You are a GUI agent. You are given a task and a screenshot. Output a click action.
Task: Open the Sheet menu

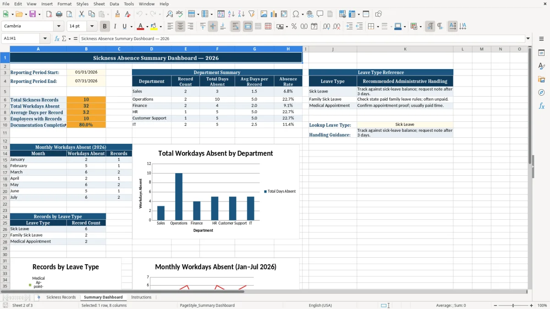point(99,4)
